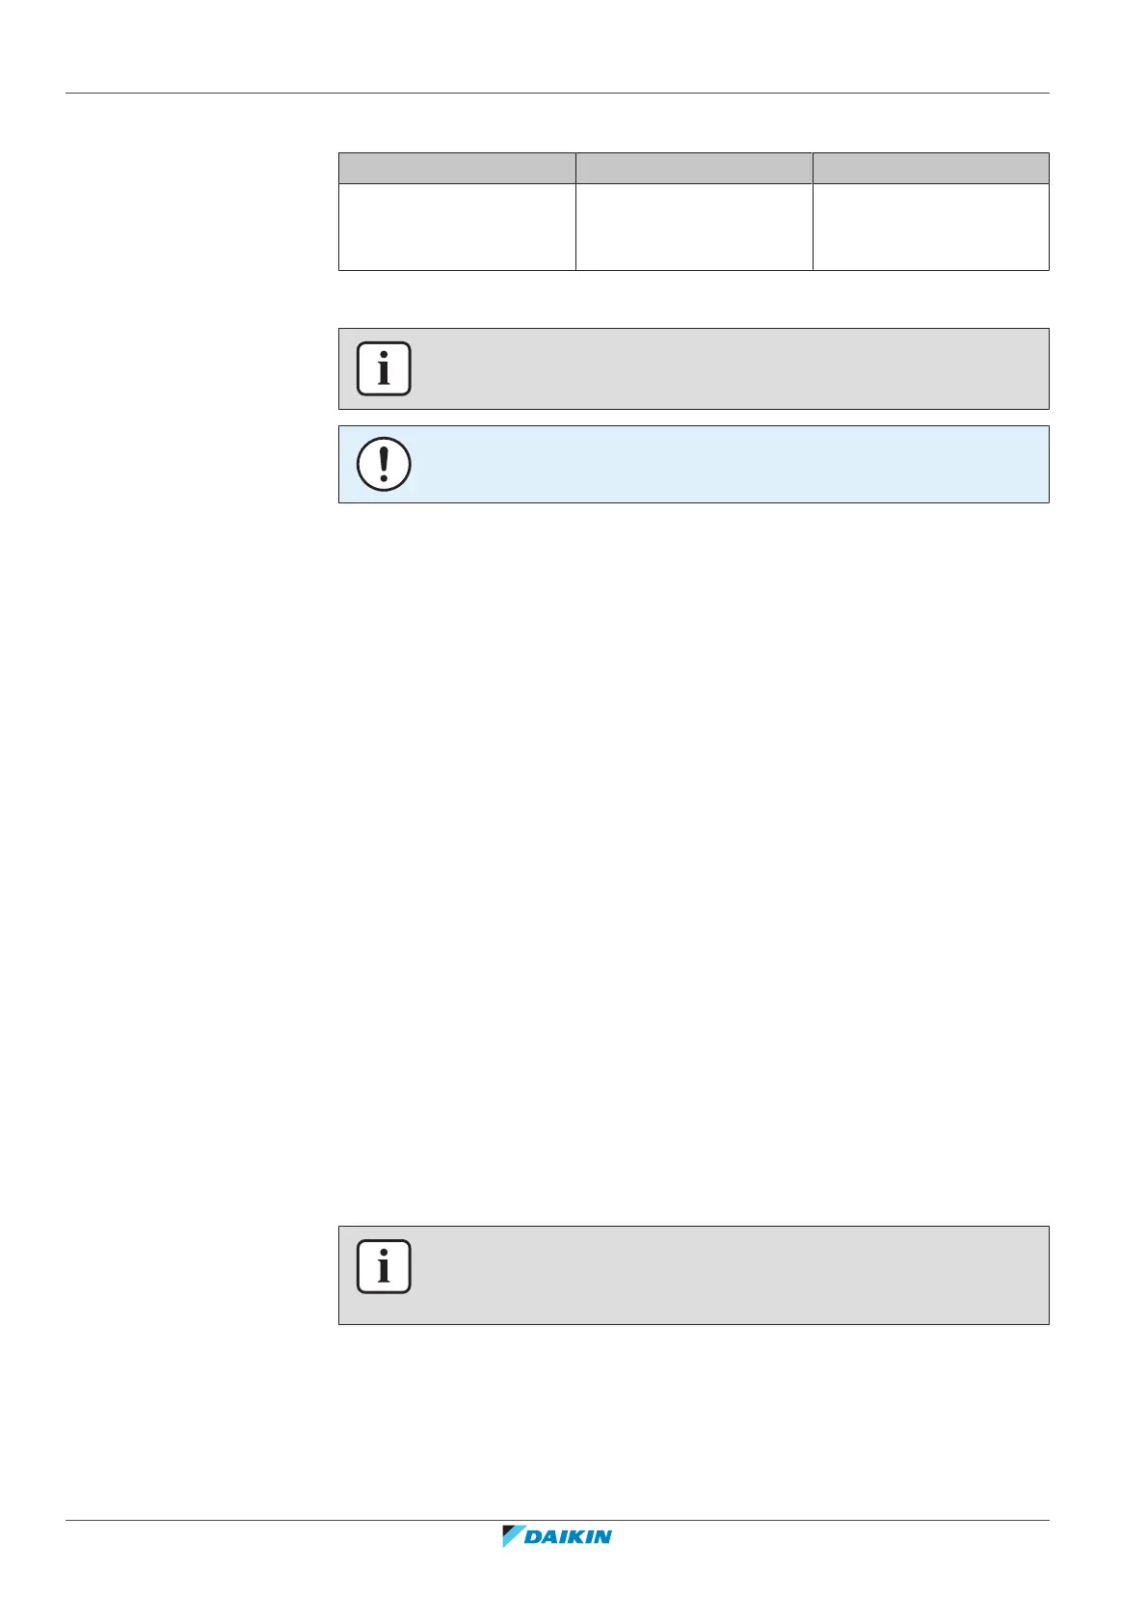Image resolution: width=1148 pixels, height=1624 pixels.
Task: Click the footer rule above the Daikin logo
Action: pyautogui.click(x=556, y=1521)
